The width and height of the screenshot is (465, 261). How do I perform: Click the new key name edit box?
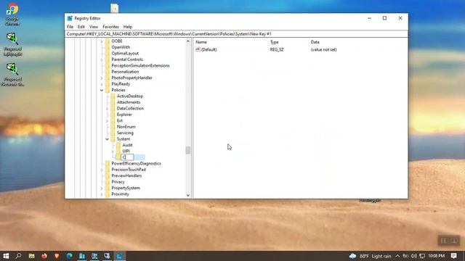[x=128, y=157]
